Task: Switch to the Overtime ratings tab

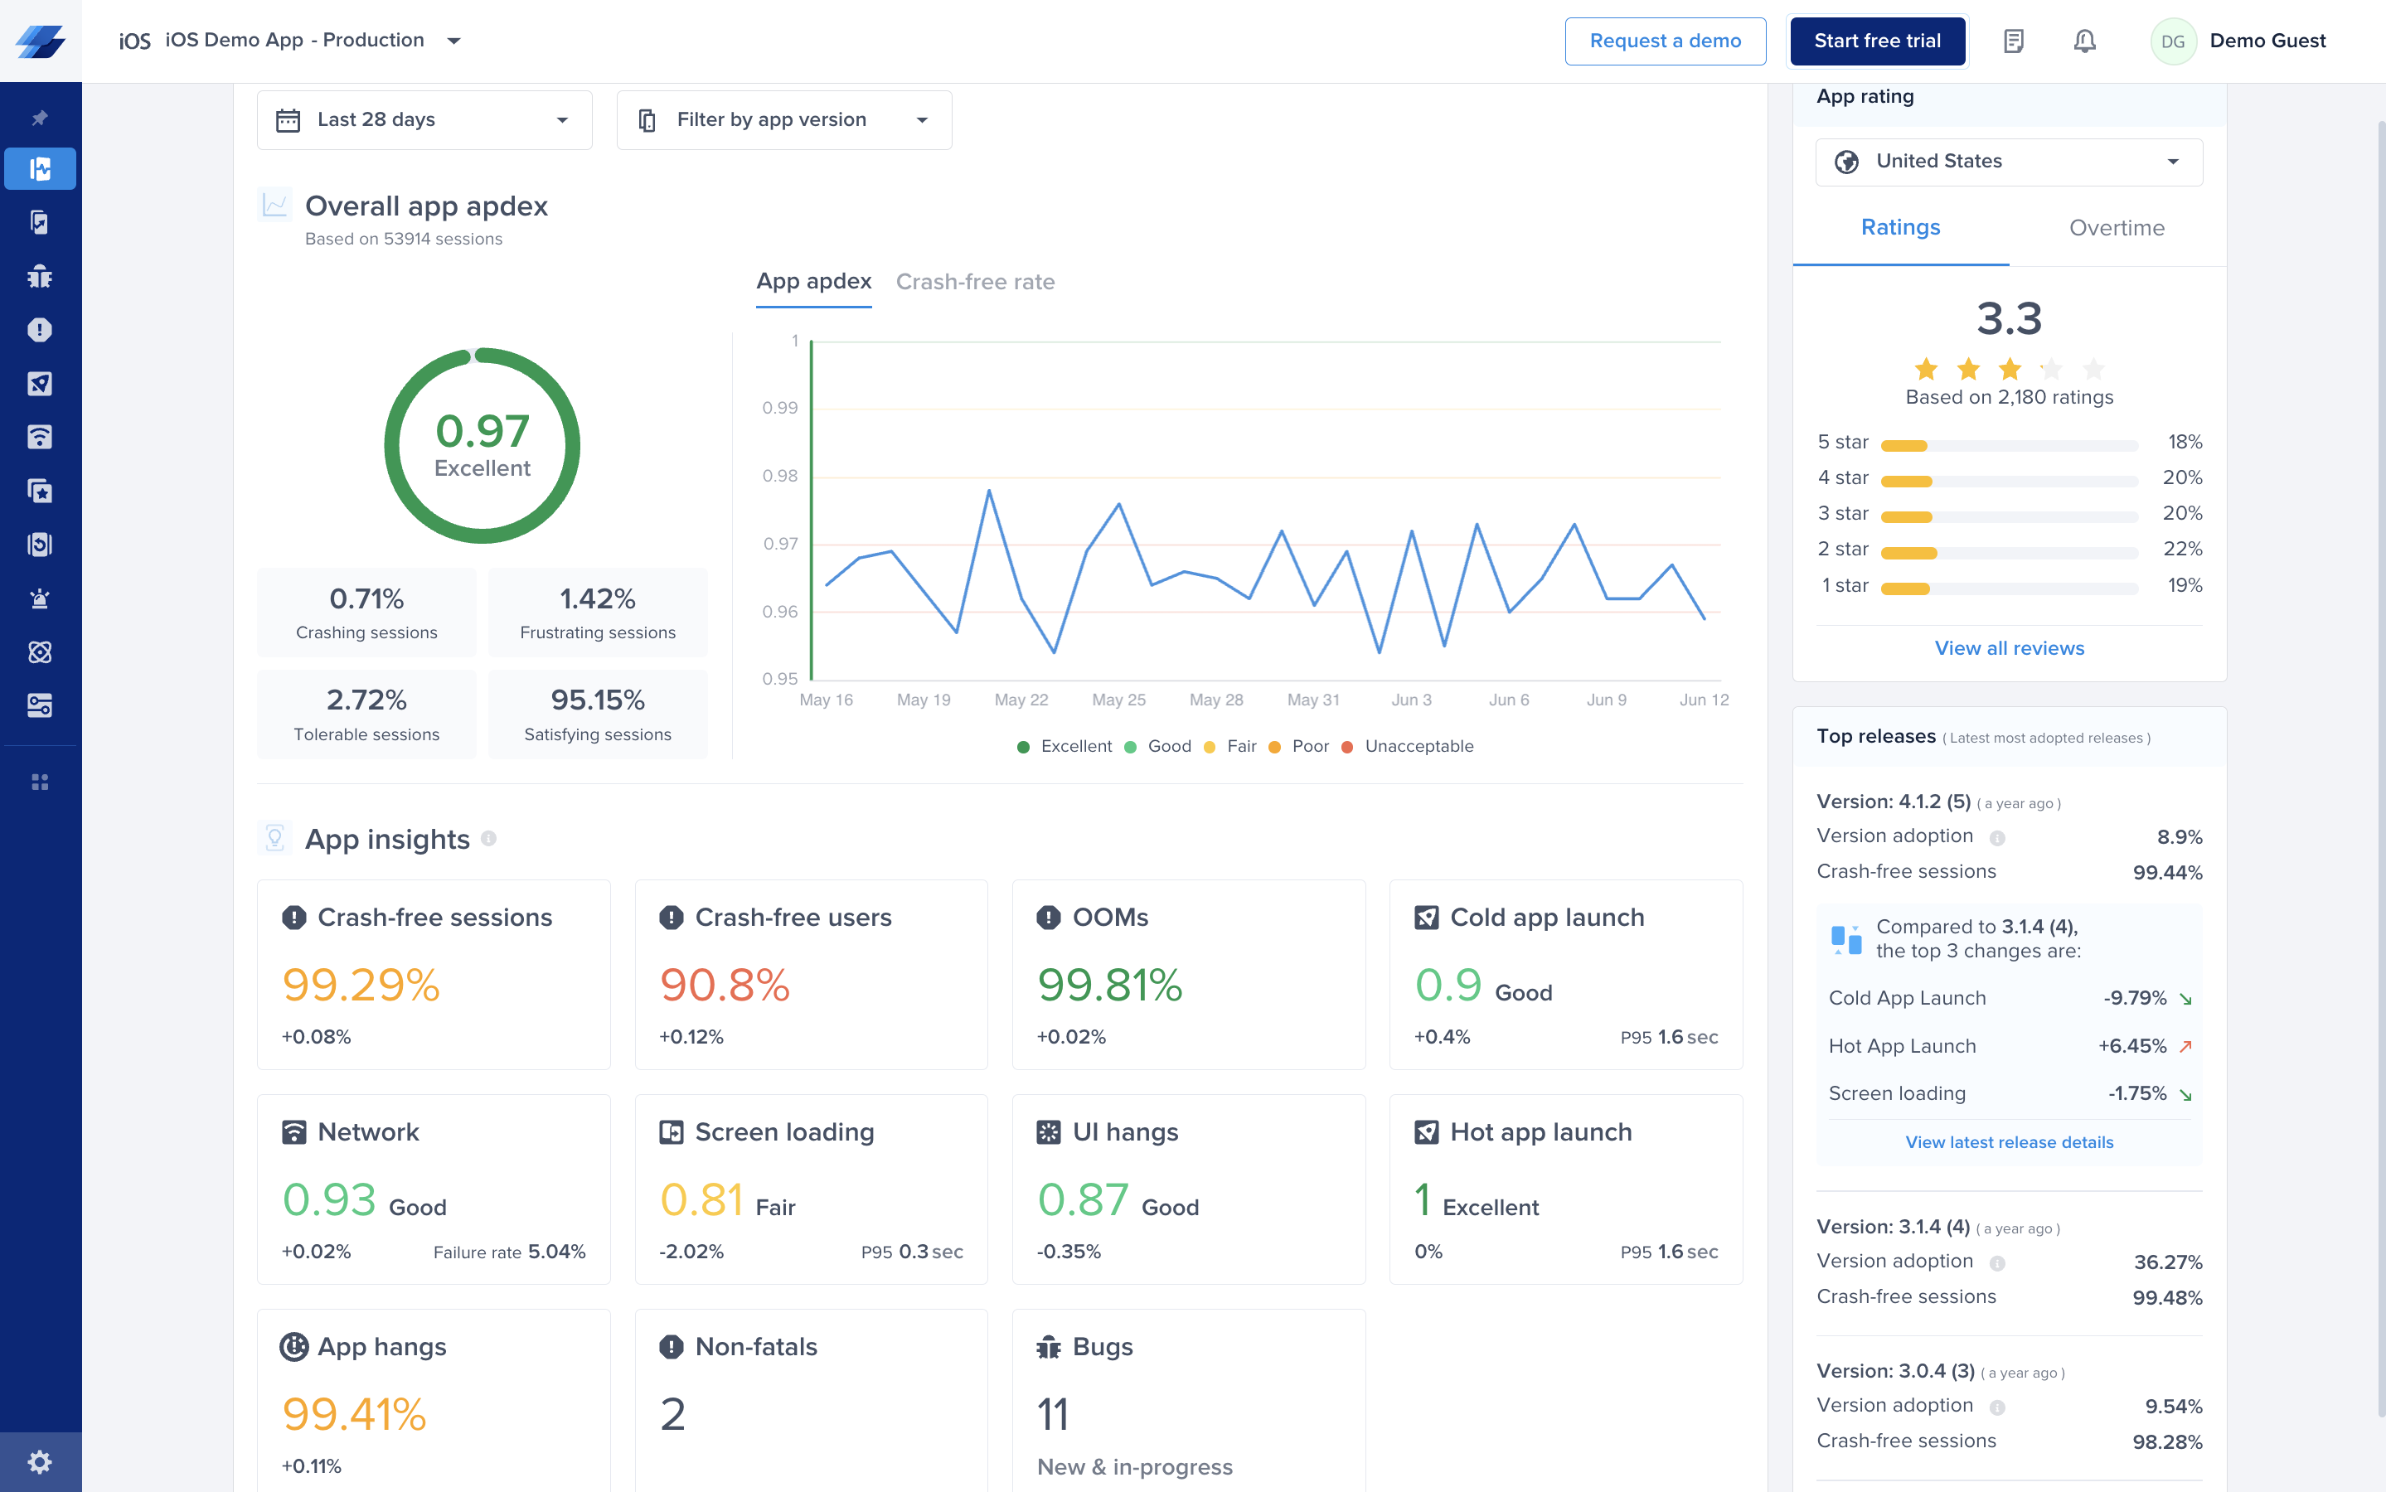Action: tap(2117, 228)
